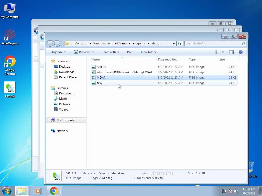262x196 pixels.
Task: Open Windows Explorer from taskbar
Action: tap(22, 191)
